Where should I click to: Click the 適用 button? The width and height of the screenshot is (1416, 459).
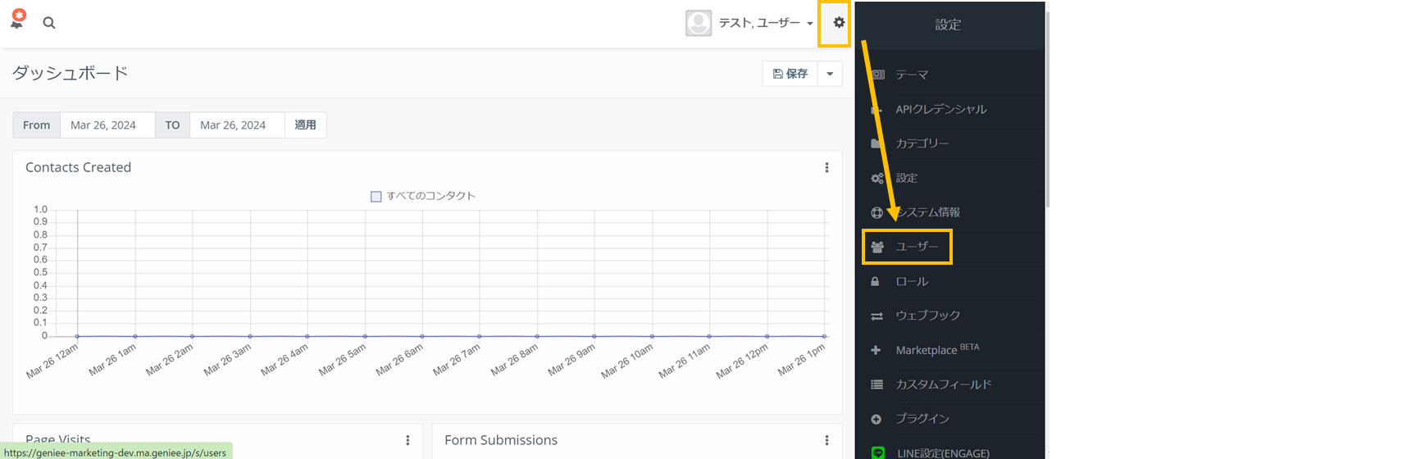305,125
